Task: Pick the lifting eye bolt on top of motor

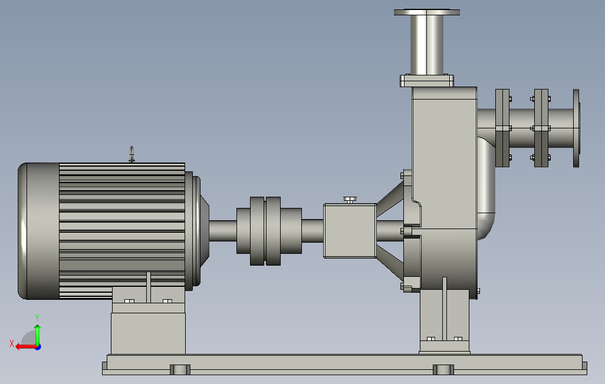Action: (131, 154)
